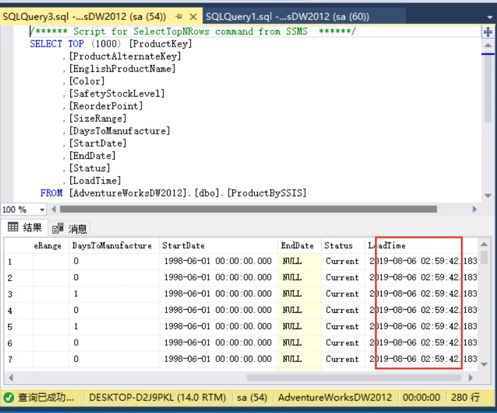Click the results grid horizontal scrollbar thumb

coord(354,378)
